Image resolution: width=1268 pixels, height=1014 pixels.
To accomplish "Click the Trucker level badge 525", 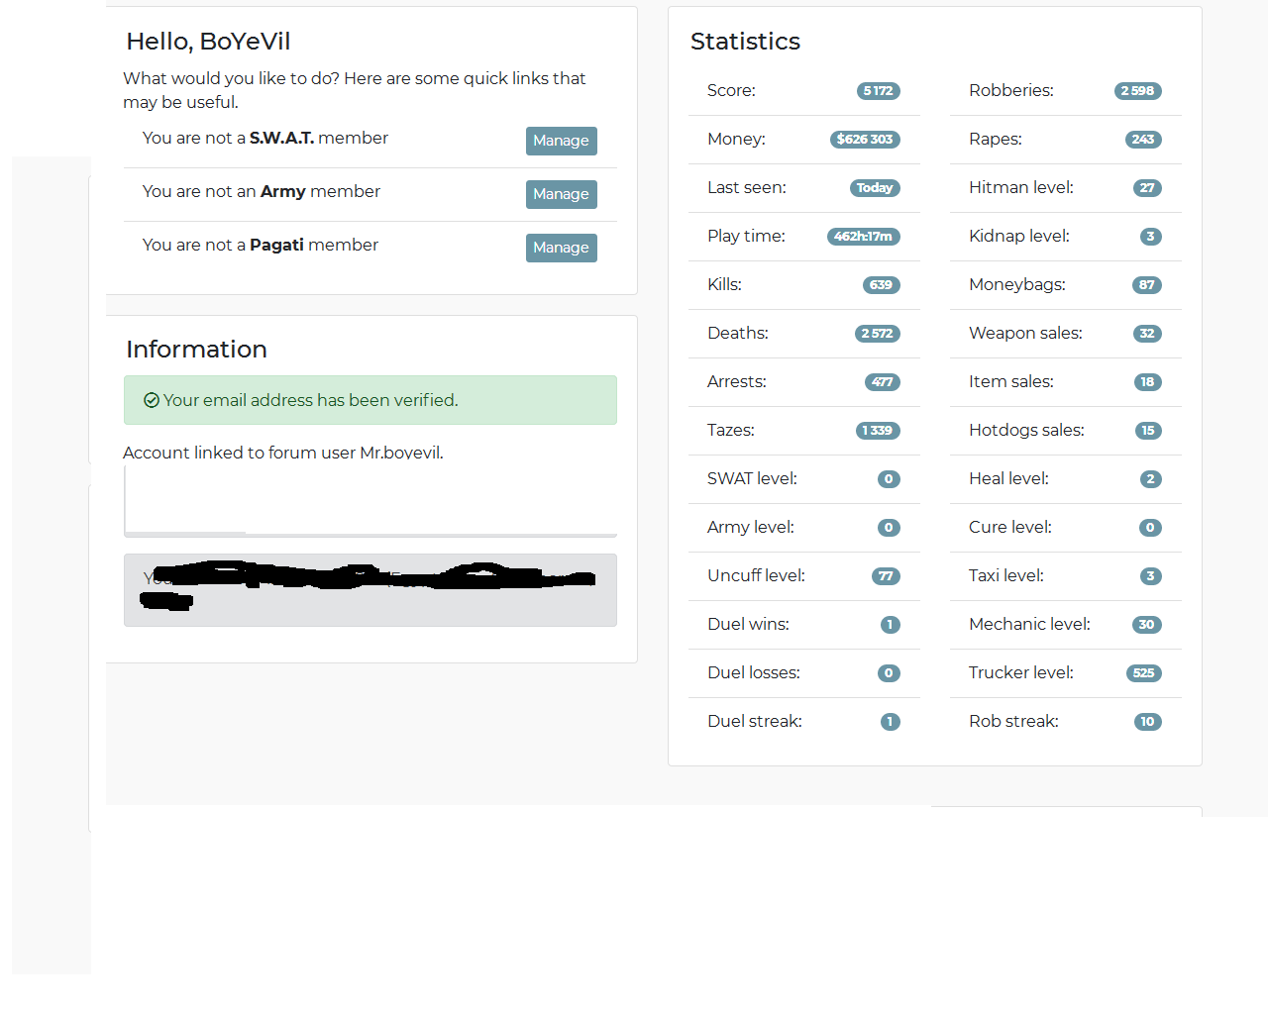I will tap(1144, 673).
